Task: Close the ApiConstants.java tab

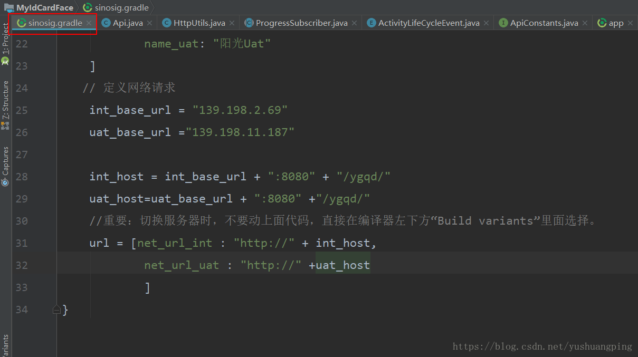Action: (x=585, y=23)
